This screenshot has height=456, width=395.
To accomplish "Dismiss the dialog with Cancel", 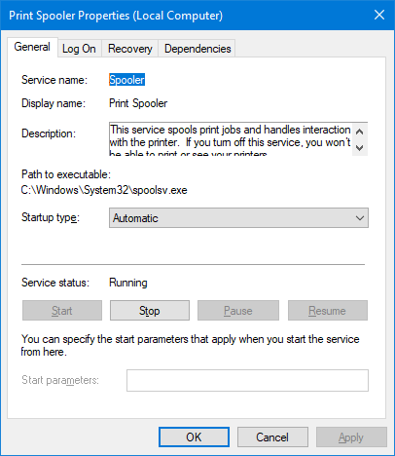I will tap(272, 437).
